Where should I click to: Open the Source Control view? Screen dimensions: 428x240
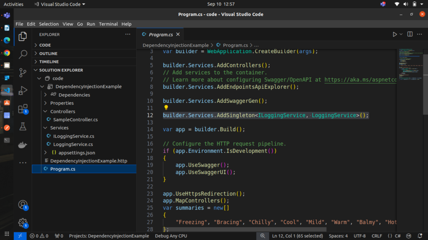[x=23, y=72]
